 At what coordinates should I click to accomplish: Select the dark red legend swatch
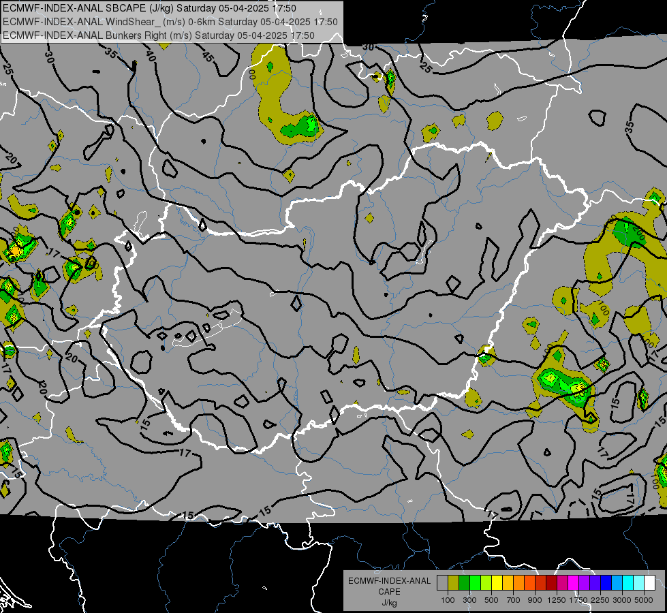(551, 582)
